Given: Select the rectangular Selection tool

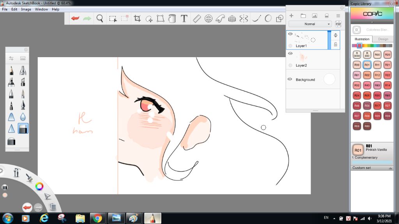Looking at the screenshot, I should 113,19.
